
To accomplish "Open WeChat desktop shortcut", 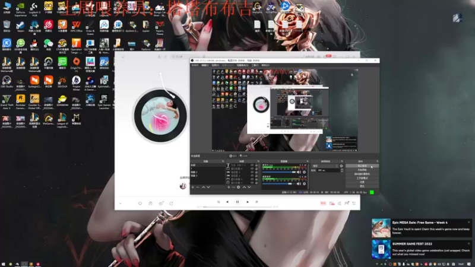I will click(x=49, y=44).
